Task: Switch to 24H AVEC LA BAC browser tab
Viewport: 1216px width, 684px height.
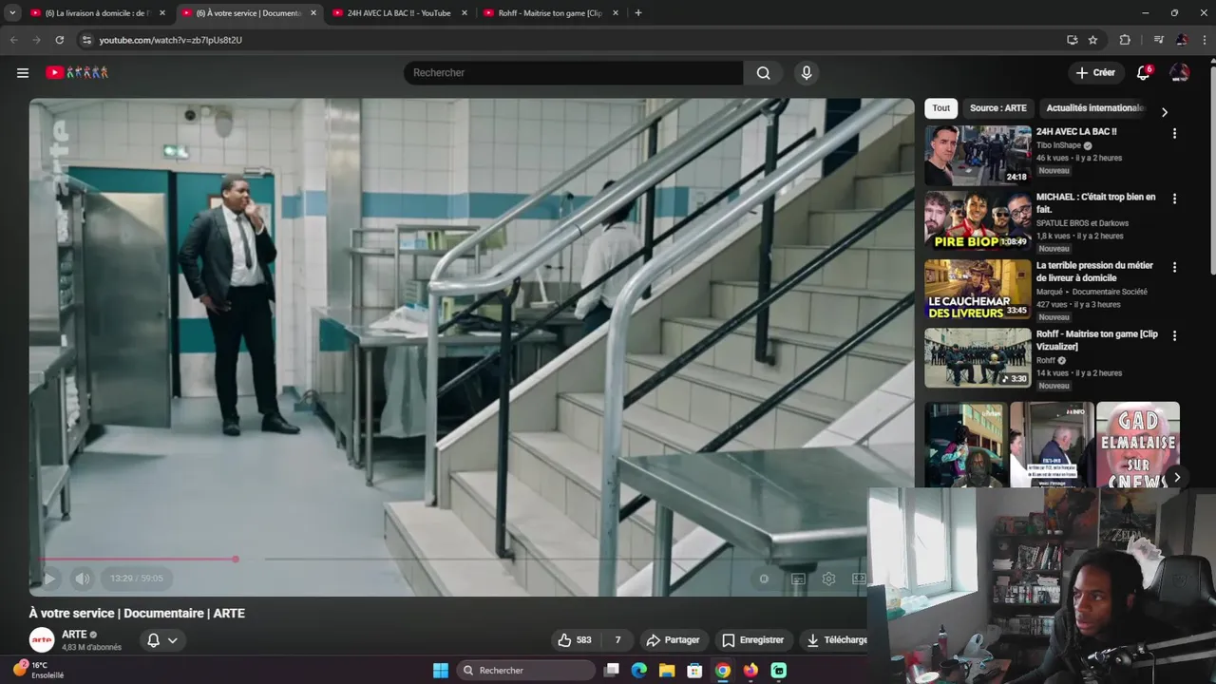Action: tap(399, 13)
